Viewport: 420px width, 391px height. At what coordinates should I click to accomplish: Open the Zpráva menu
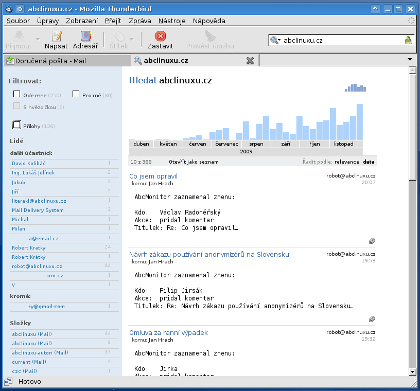tap(140, 21)
